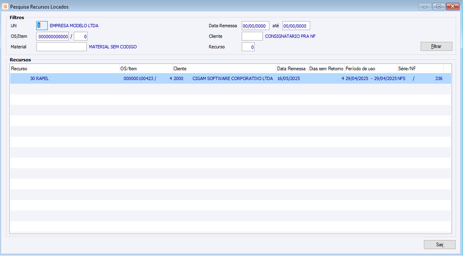
Task: Click CIGAM SOFTWARE CORPORATIVO LTDA cell
Action: 233,78
